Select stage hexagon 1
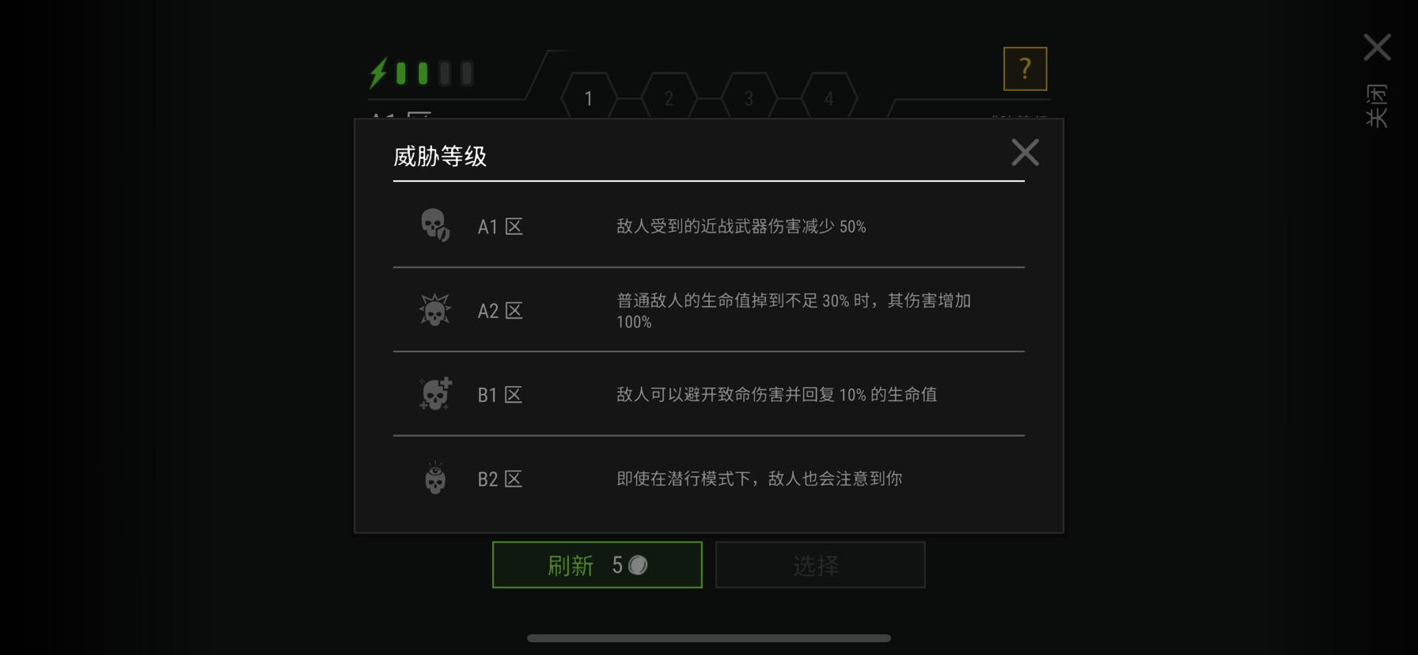This screenshot has height=655, width=1418. (589, 98)
